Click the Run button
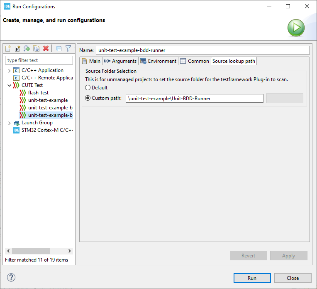317x289 pixels. click(x=252, y=278)
